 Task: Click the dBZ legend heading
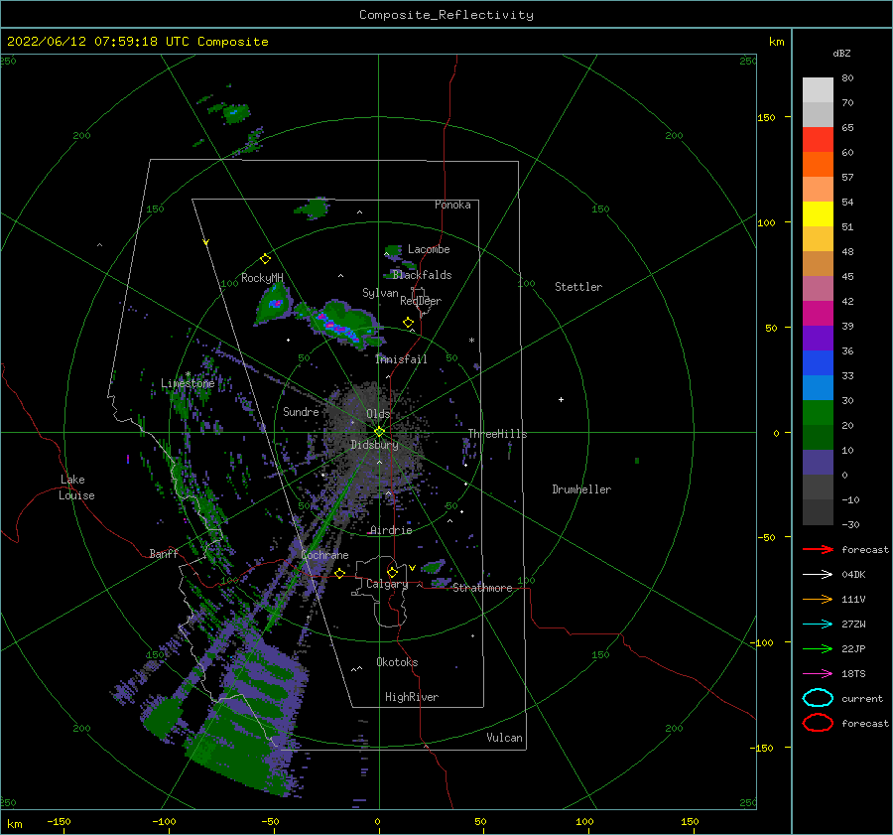point(841,53)
